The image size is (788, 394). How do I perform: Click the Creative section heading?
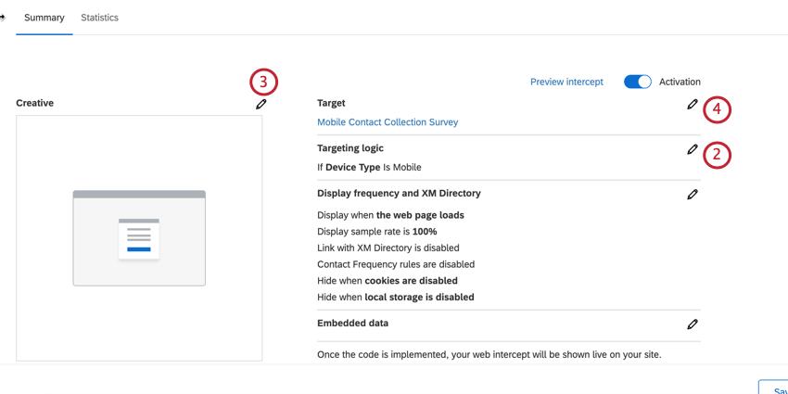tap(35, 103)
